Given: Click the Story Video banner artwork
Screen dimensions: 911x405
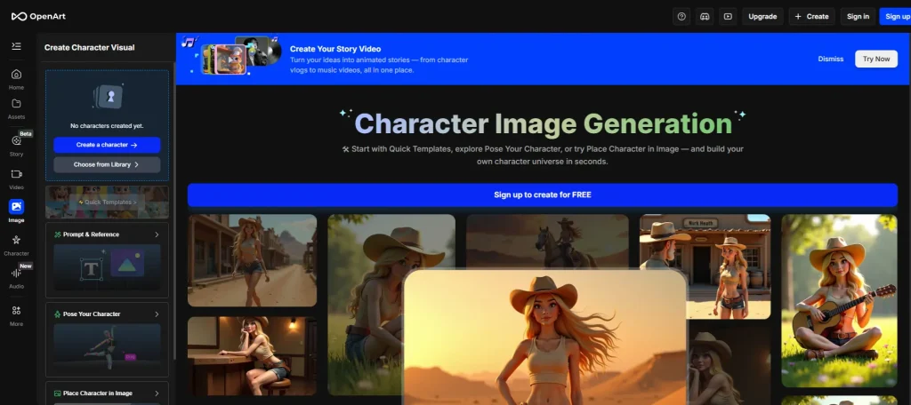Looking at the screenshot, I should tap(231, 56).
